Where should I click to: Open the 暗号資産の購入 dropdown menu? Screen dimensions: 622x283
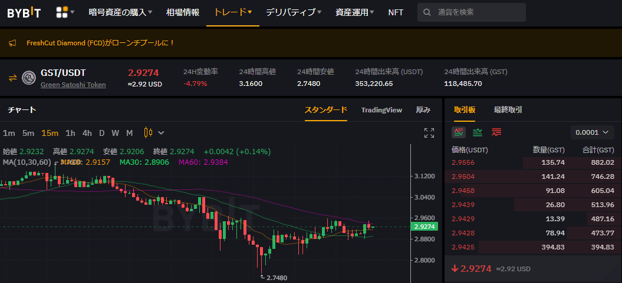click(121, 12)
